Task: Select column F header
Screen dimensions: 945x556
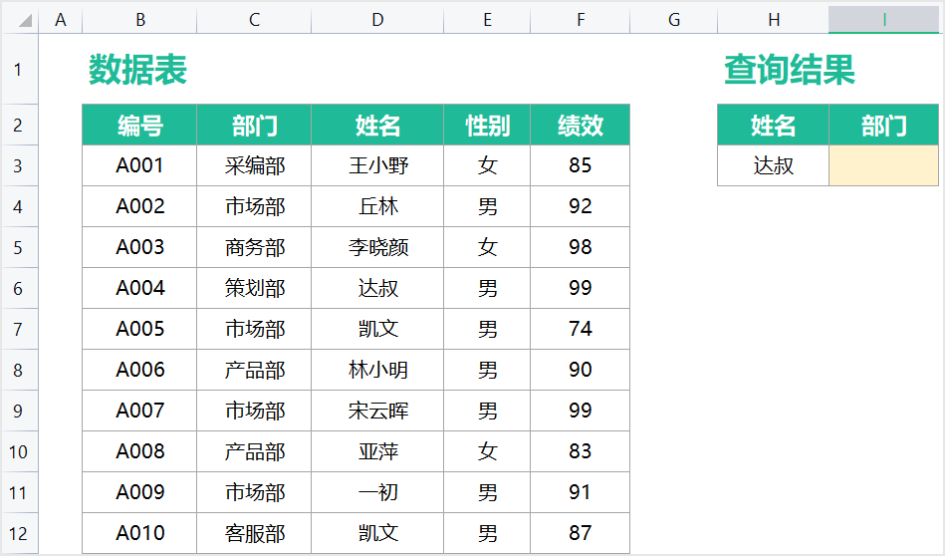Action: point(581,20)
